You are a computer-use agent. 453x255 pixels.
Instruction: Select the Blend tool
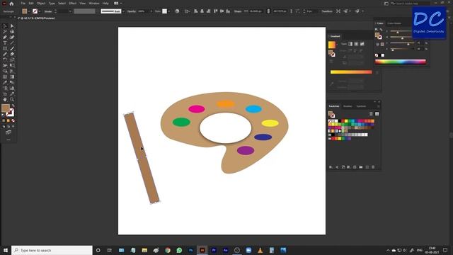(x=12, y=82)
